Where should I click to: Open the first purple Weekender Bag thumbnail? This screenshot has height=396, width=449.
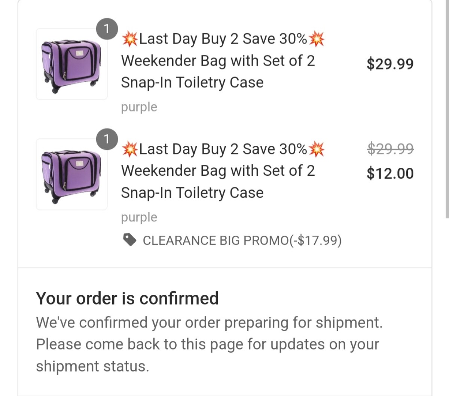71,64
